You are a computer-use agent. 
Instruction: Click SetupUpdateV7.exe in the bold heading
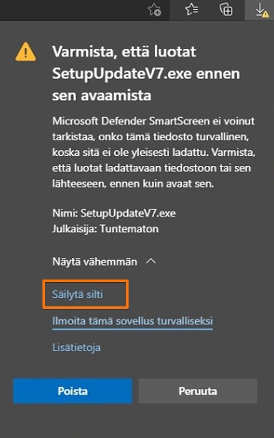point(122,74)
